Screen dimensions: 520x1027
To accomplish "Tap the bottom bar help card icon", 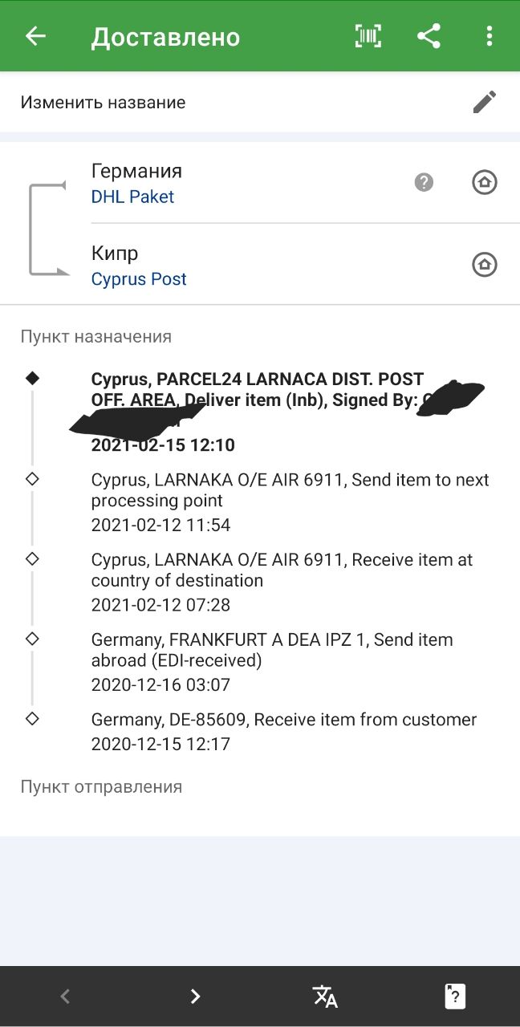I will [455, 997].
